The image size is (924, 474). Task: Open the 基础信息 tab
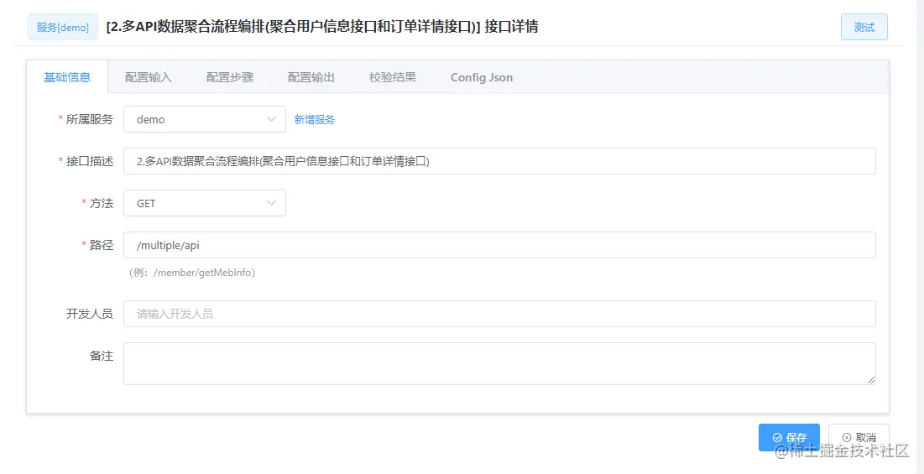click(67, 77)
